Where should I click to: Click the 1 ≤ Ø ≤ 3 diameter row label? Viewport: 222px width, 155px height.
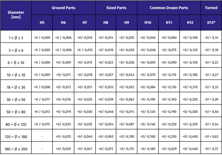(16, 38)
